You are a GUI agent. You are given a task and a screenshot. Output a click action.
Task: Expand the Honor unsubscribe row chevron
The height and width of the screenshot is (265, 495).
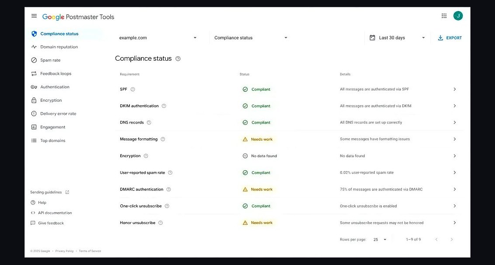[455, 223]
